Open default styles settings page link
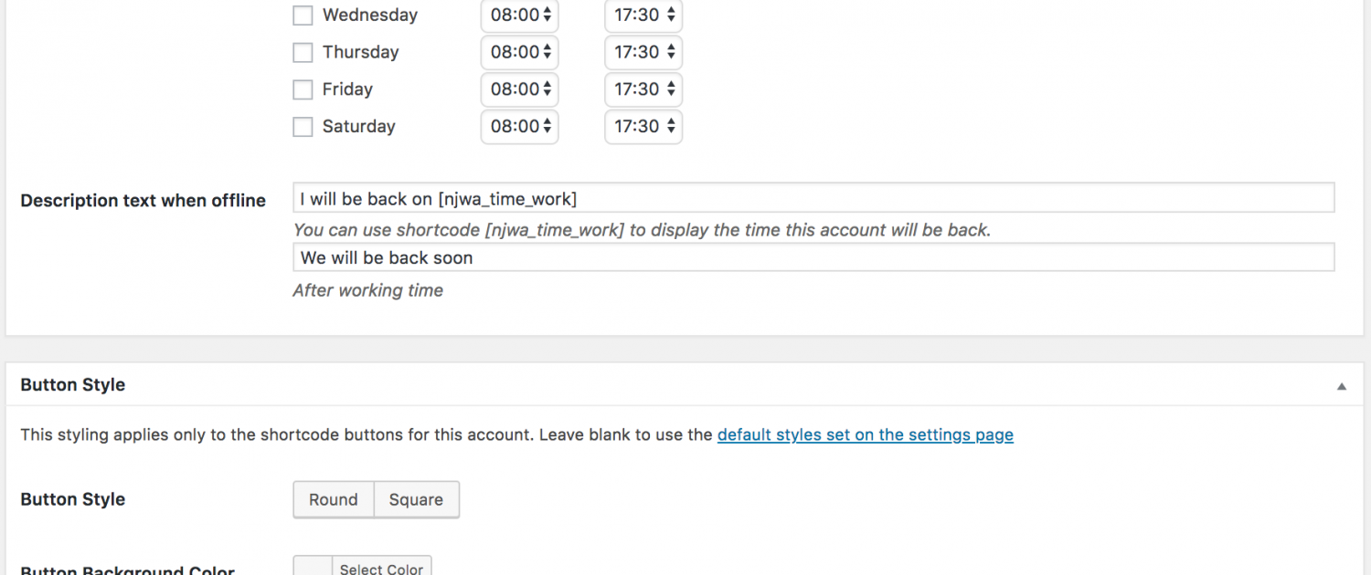 pos(865,435)
